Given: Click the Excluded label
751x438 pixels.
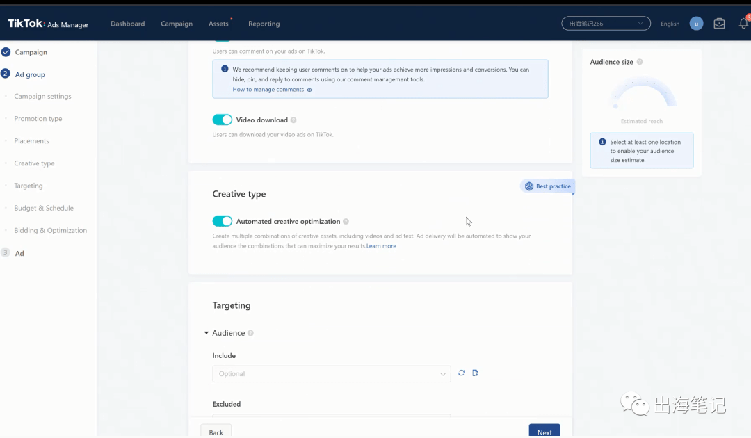Looking at the screenshot, I should (227, 404).
